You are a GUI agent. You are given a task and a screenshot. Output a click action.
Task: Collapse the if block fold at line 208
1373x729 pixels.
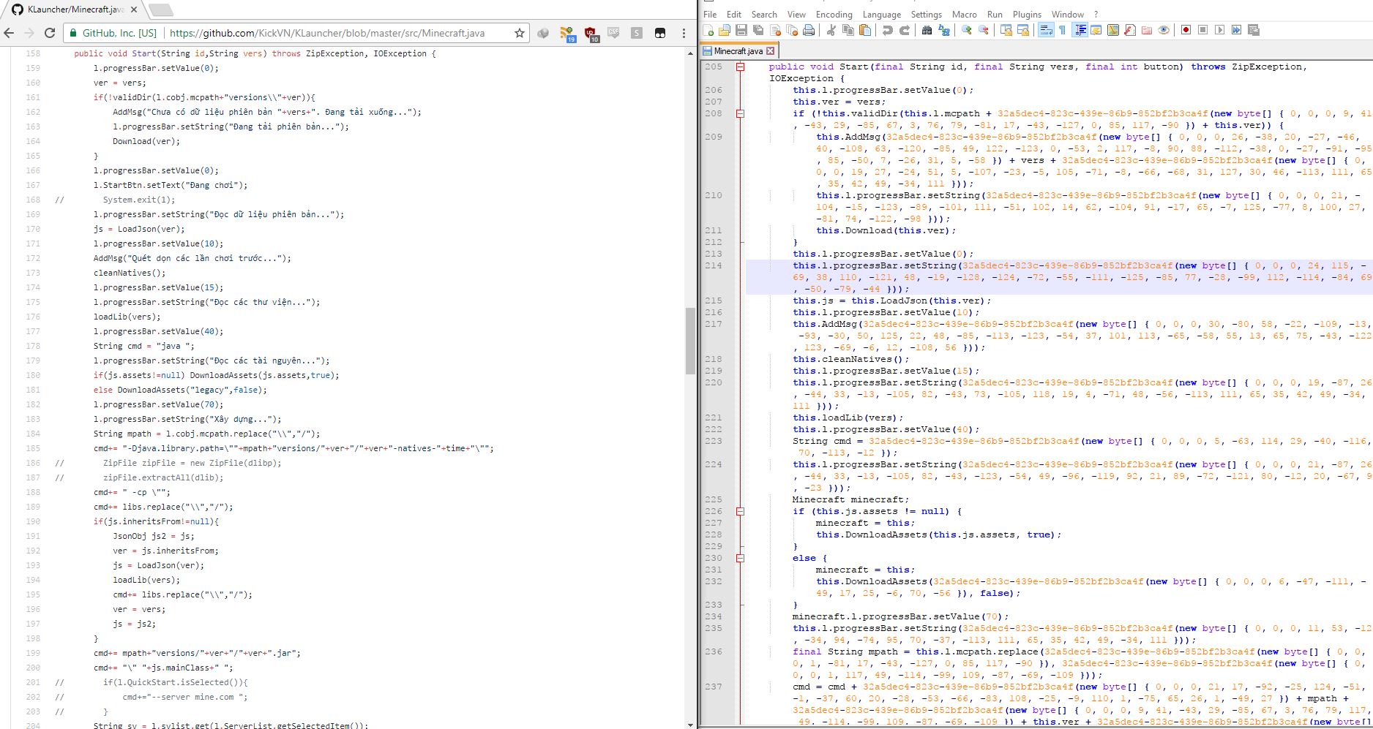coord(740,113)
